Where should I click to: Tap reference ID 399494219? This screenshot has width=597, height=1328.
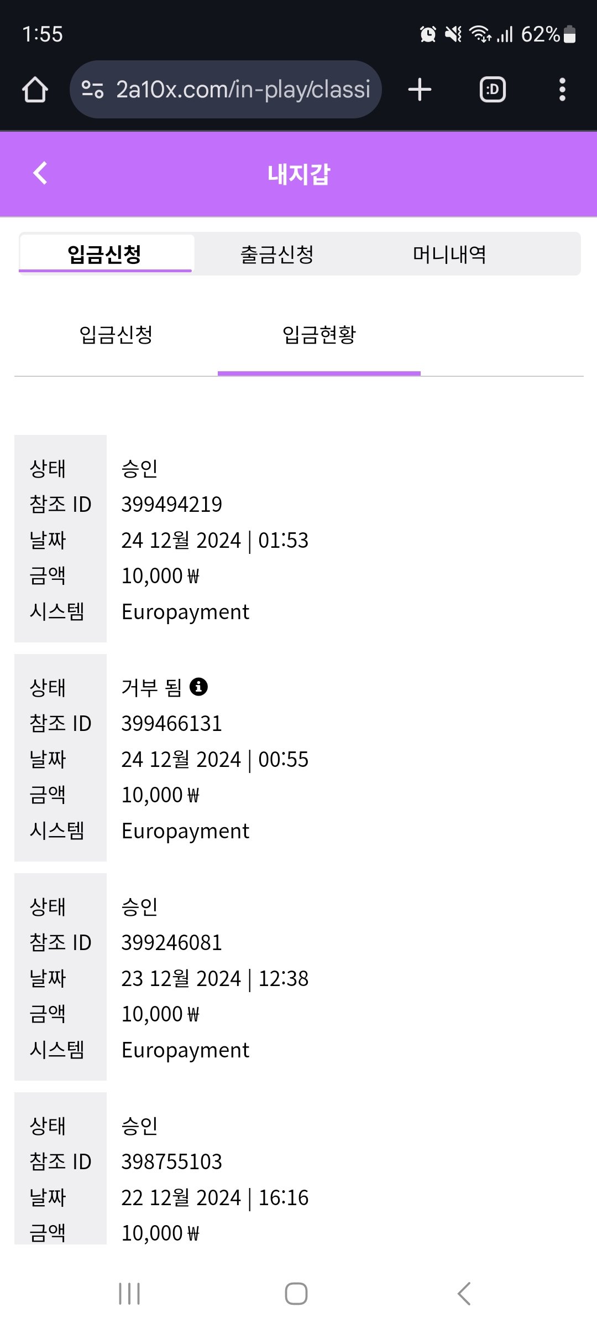click(x=171, y=504)
